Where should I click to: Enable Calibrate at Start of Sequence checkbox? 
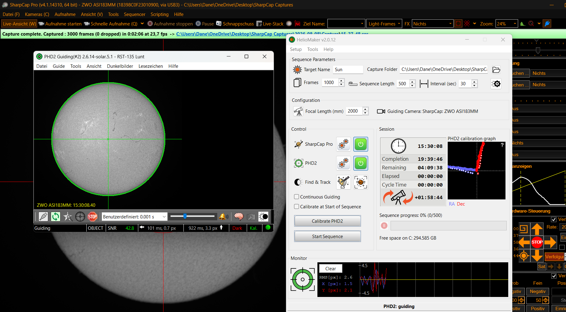(297, 206)
